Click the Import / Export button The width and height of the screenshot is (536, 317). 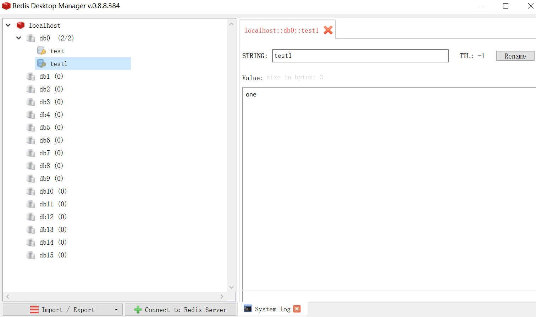point(63,310)
